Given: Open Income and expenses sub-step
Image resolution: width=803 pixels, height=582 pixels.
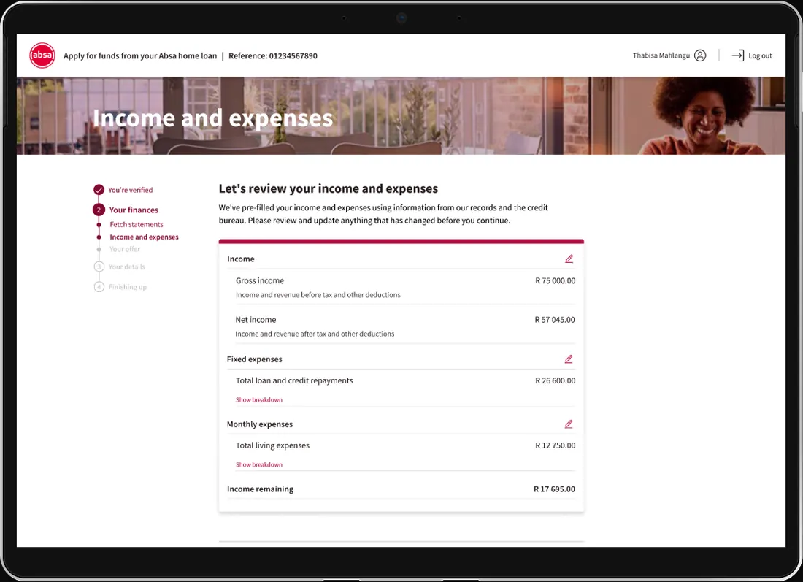Looking at the screenshot, I should coord(144,237).
